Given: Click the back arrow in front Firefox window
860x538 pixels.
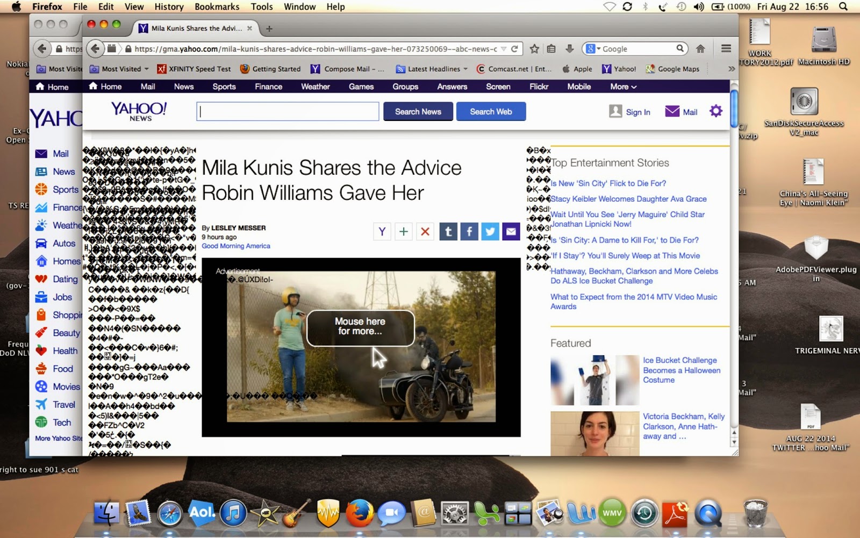Looking at the screenshot, I should click(x=95, y=49).
